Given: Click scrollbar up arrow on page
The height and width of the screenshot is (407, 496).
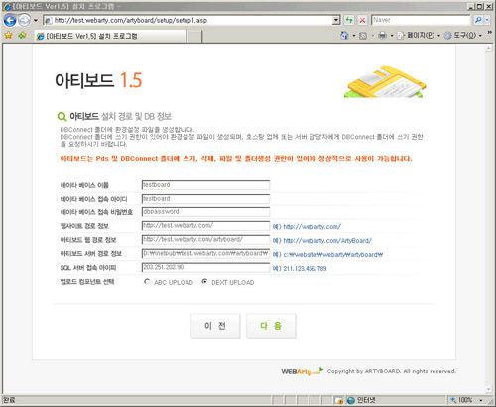Looking at the screenshot, I should pyautogui.click(x=489, y=49).
